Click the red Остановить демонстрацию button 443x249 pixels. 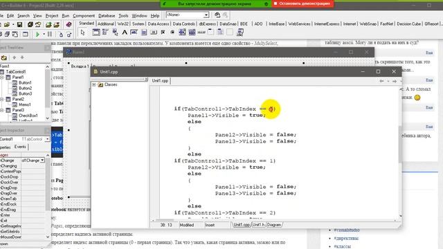(302, 3)
